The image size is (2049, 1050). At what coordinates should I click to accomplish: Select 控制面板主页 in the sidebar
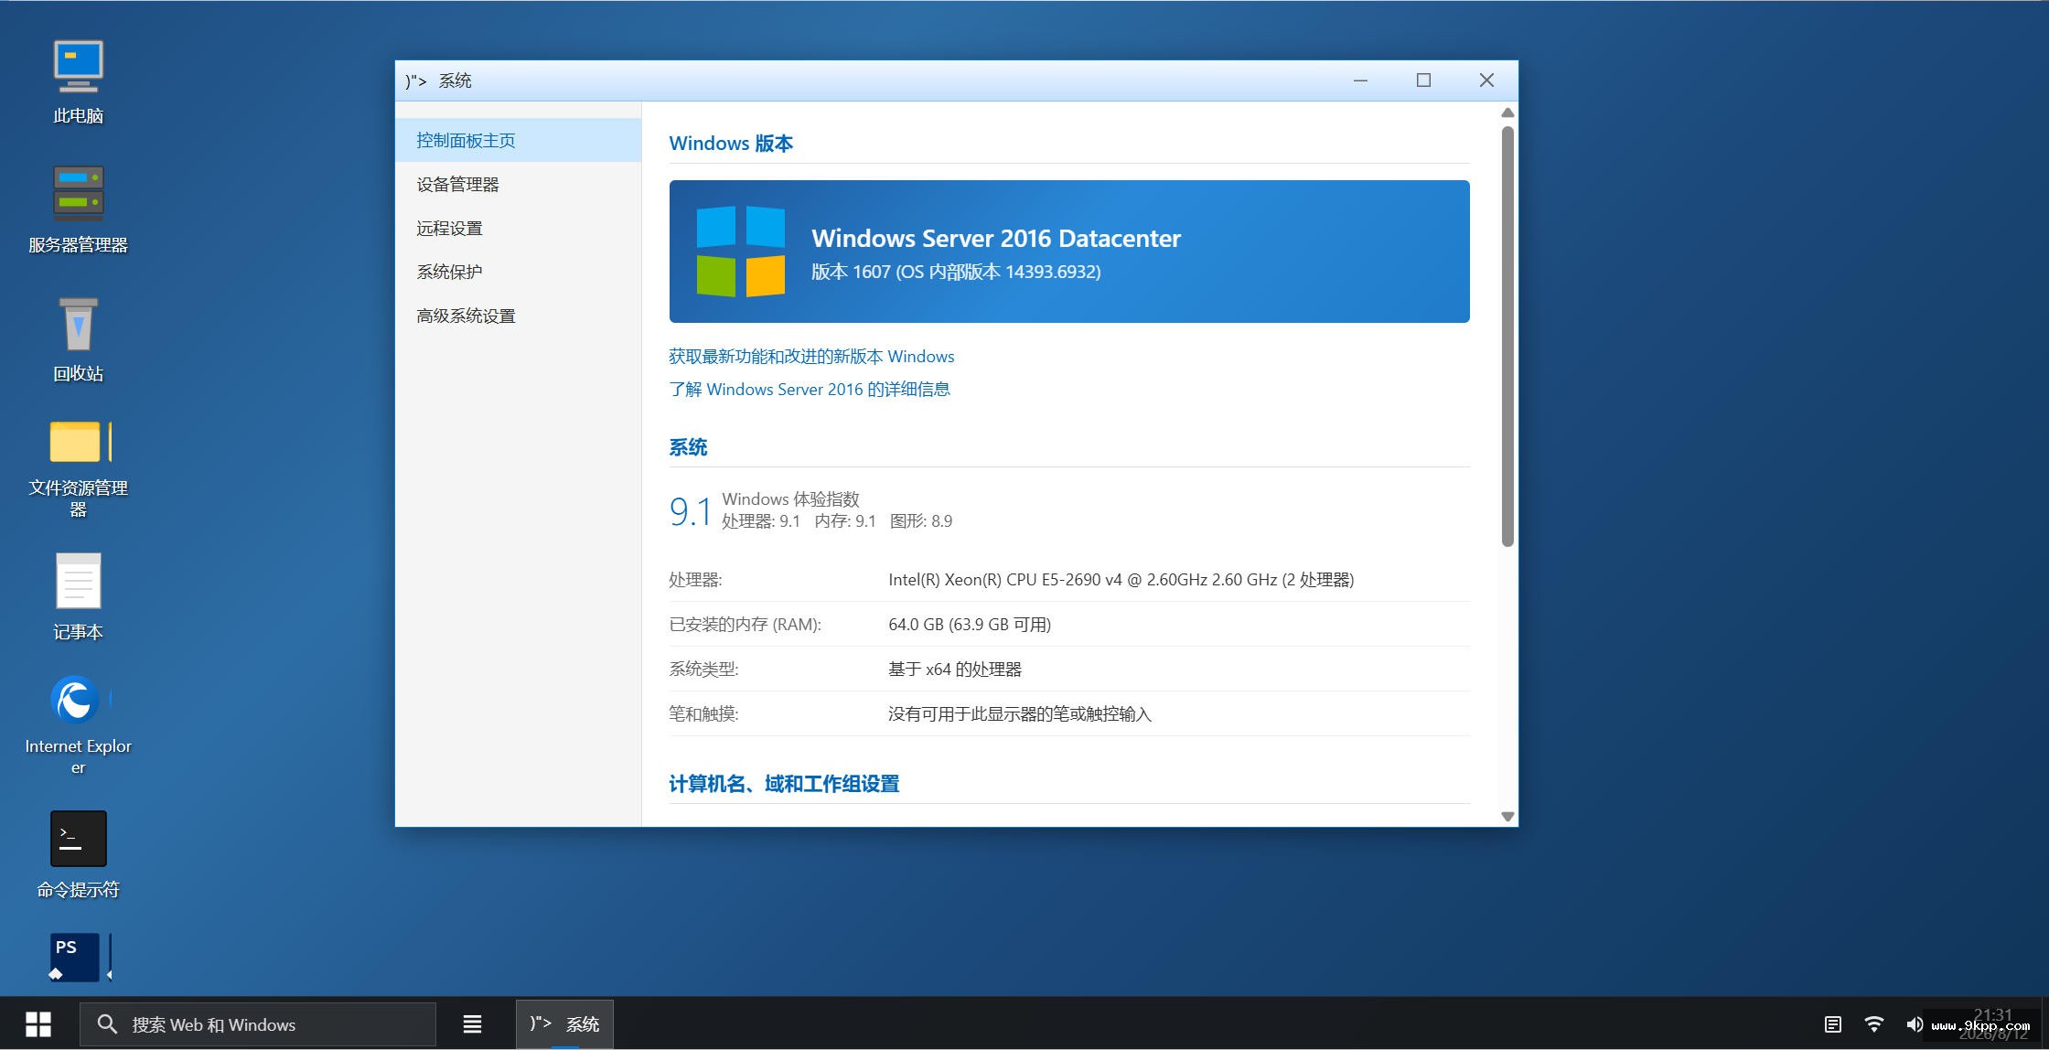[518, 140]
